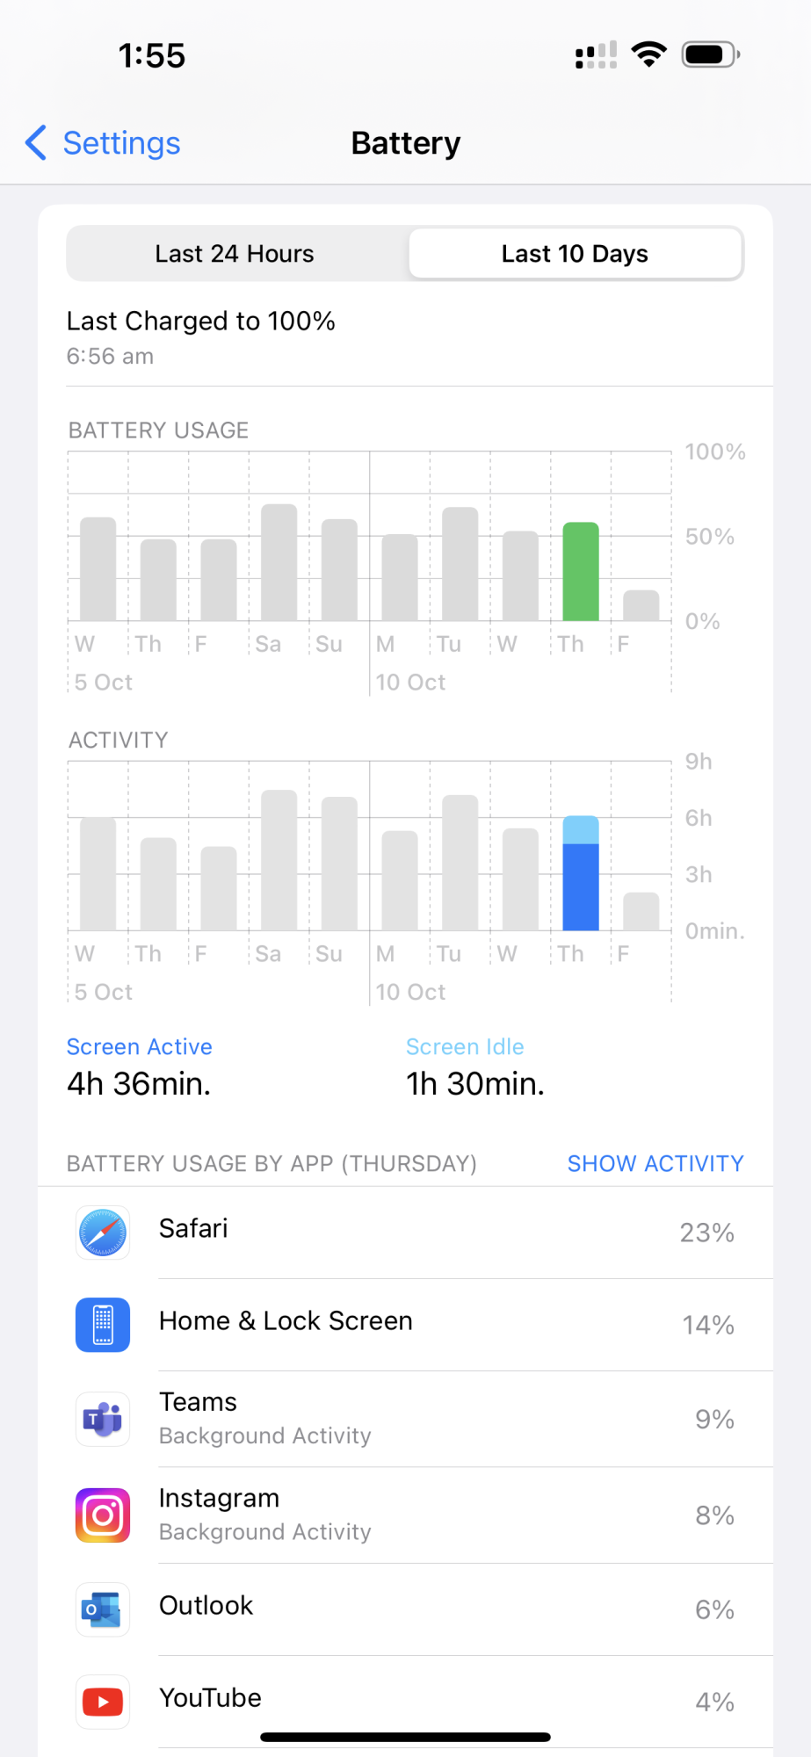The height and width of the screenshot is (1757, 811).
Task: Switch to the Last 24 Hours tab
Action: coord(235,254)
